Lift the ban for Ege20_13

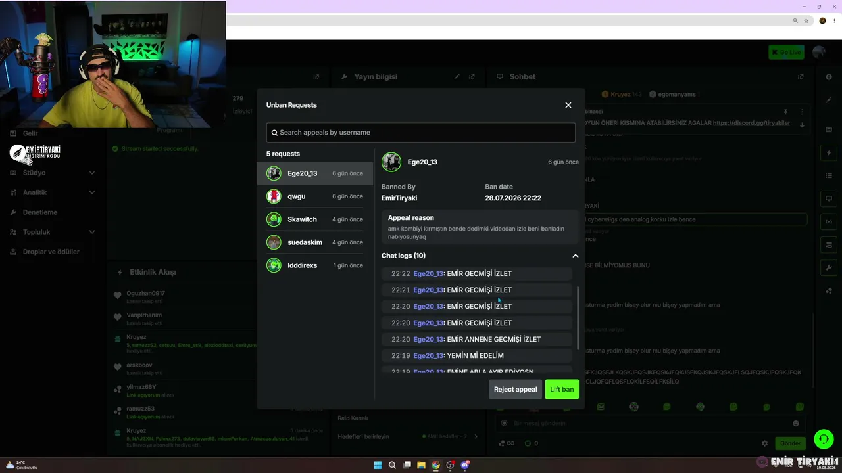562,389
